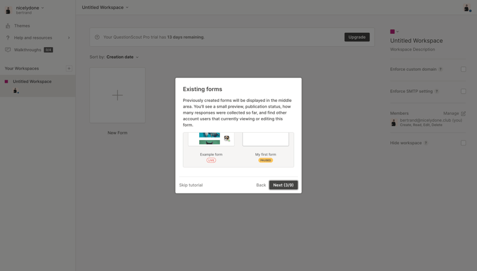Screen dimensions: 477x271
Task: Open the nicelydone account dropdown
Action: 30,8
